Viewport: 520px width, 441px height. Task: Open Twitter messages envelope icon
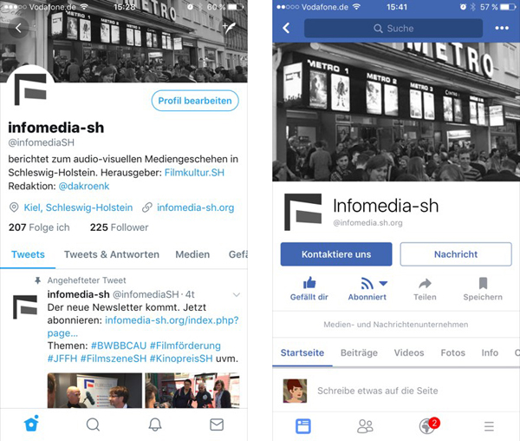217,425
